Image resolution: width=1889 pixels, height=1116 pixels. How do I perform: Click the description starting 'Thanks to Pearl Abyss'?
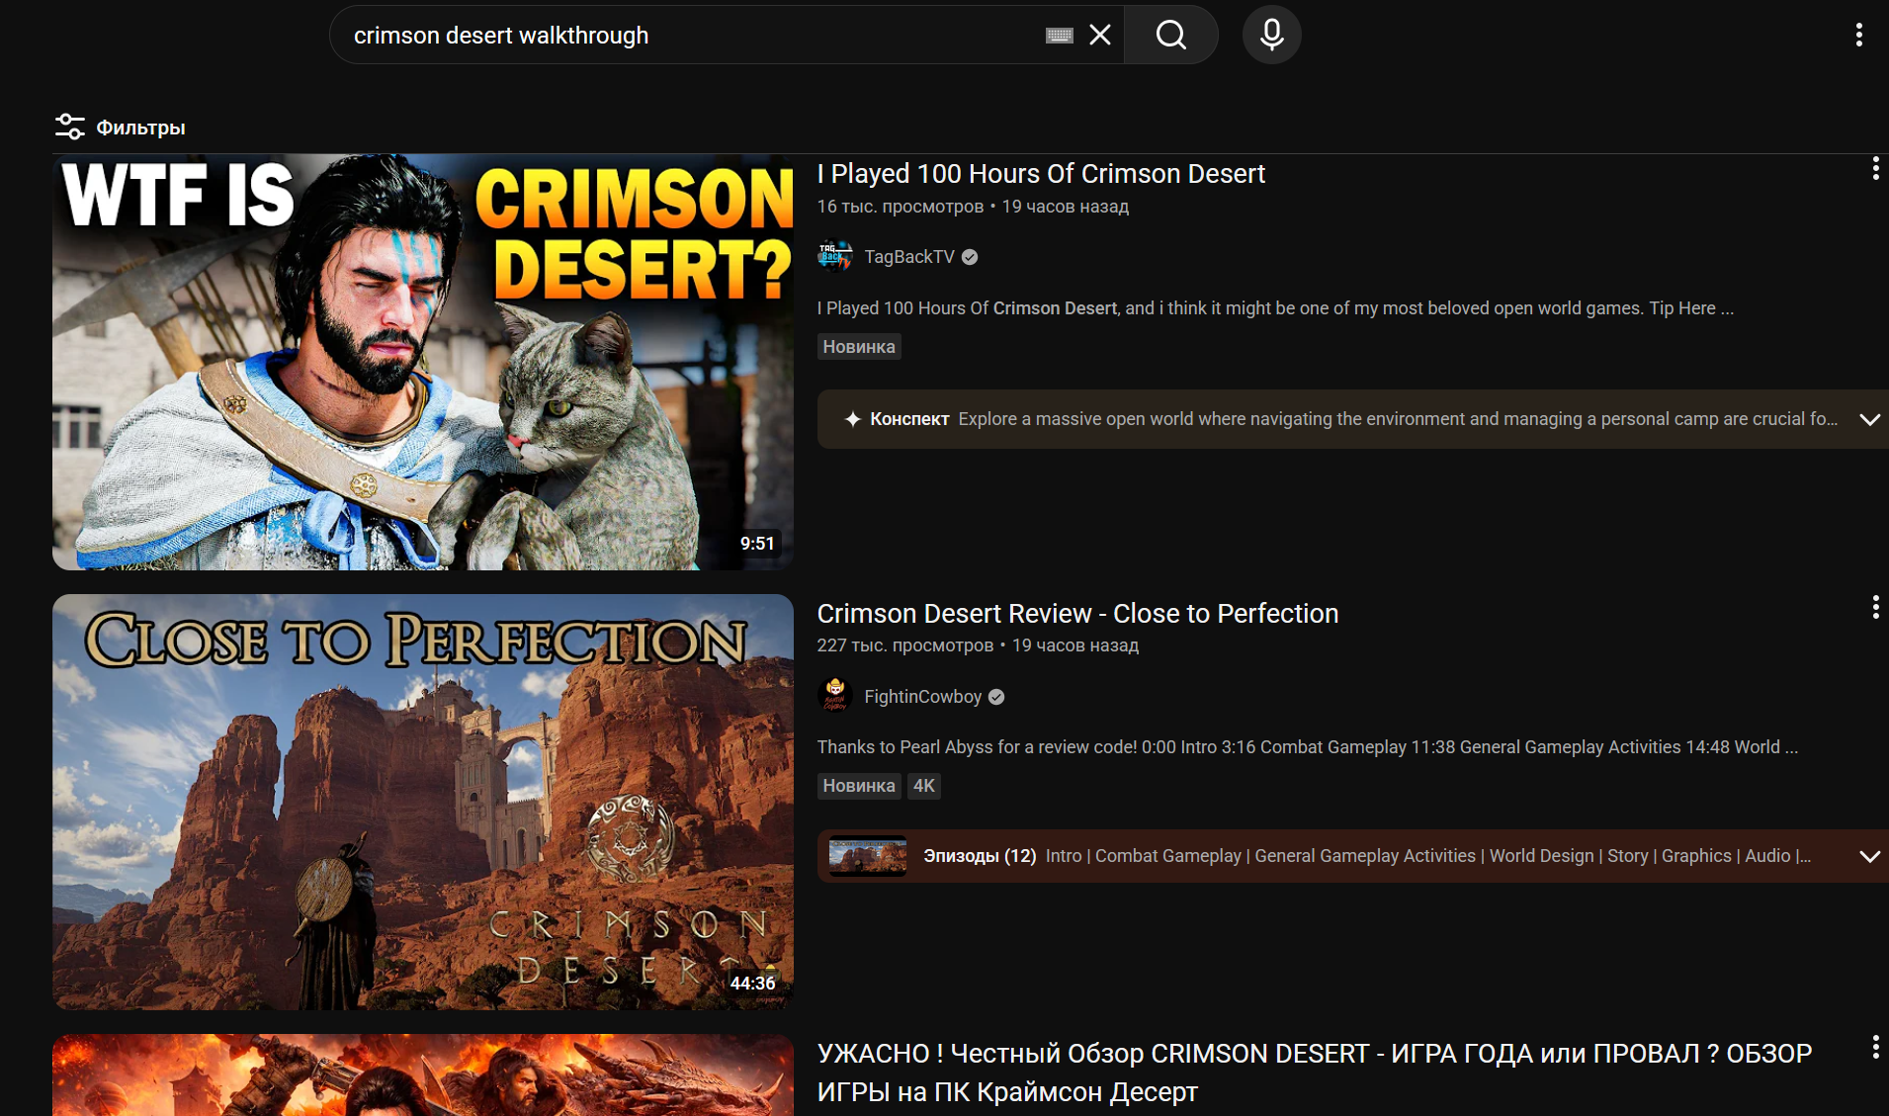[1308, 747]
